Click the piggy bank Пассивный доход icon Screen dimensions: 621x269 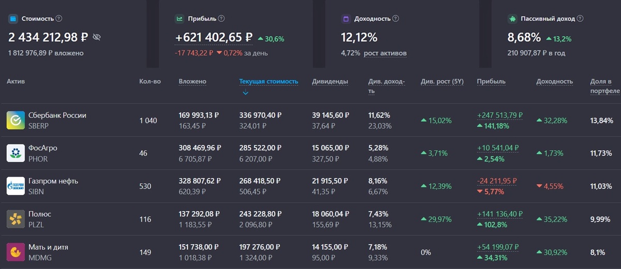[512, 19]
